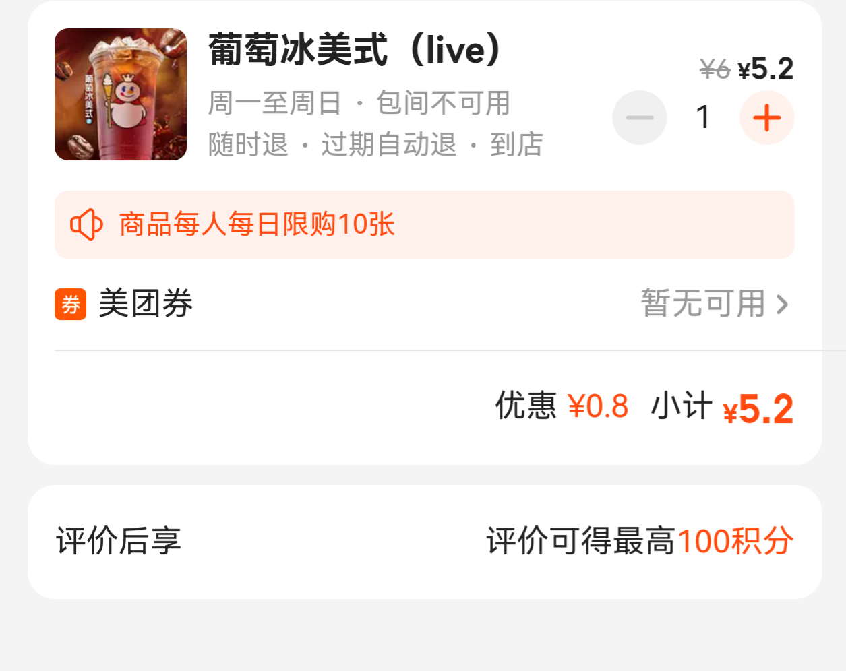Image resolution: width=846 pixels, height=671 pixels.
Task: Open the grape iced Americano product thumbnail
Action: pyautogui.click(x=121, y=94)
